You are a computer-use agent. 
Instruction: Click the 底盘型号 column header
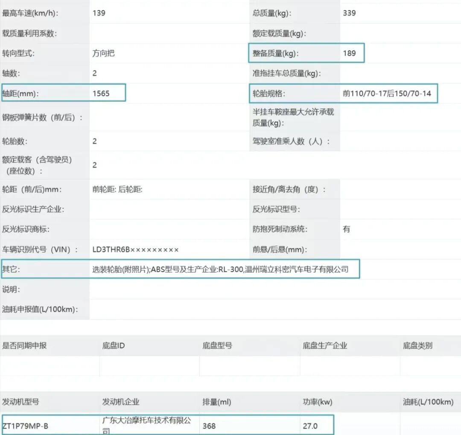(217, 346)
